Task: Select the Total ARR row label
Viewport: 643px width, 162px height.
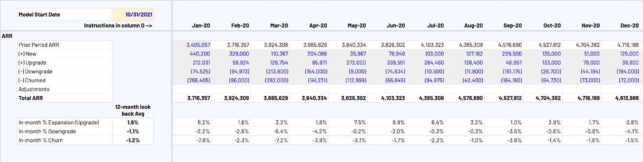Action: tap(31, 98)
